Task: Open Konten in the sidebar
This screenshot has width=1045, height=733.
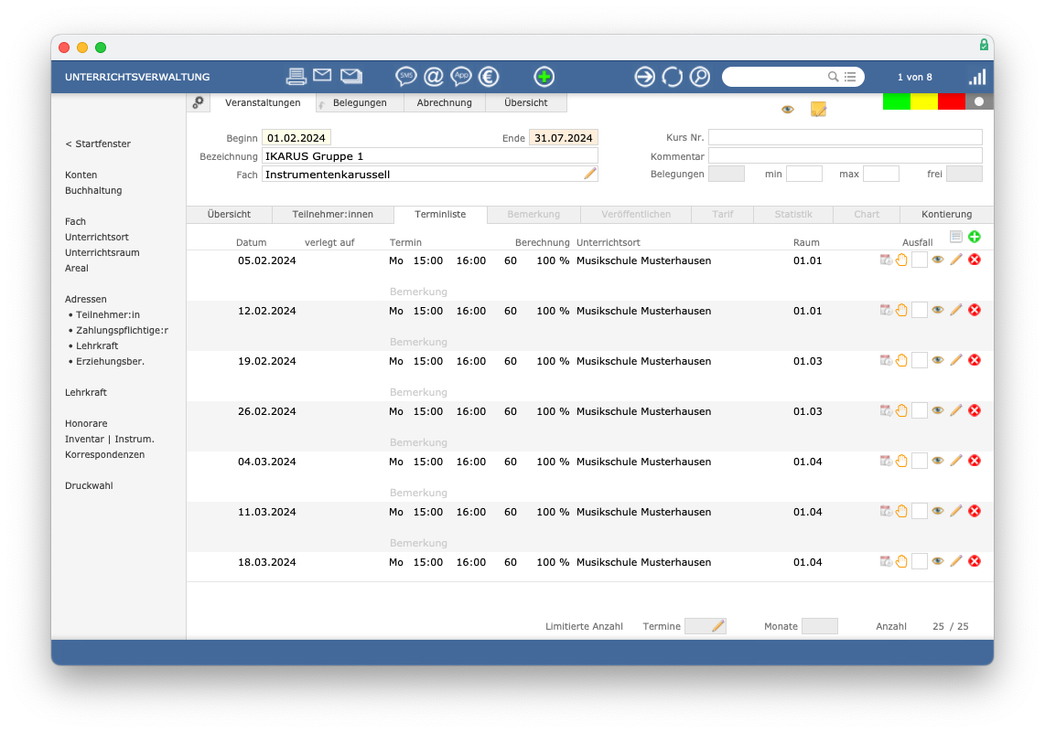Action: click(81, 175)
